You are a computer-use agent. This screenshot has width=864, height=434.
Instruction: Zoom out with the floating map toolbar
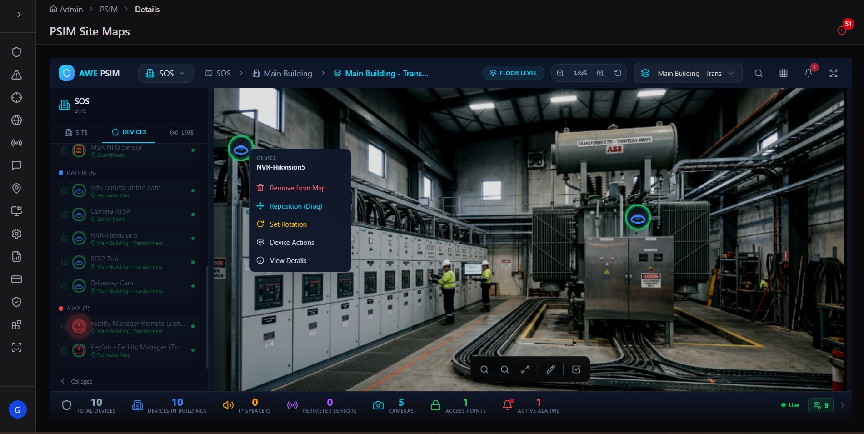pyautogui.click(x=505, y=369)
